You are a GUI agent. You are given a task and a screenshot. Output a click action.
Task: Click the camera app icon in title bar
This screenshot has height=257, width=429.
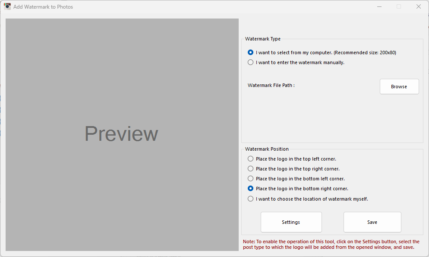click(x=7, y=6)
